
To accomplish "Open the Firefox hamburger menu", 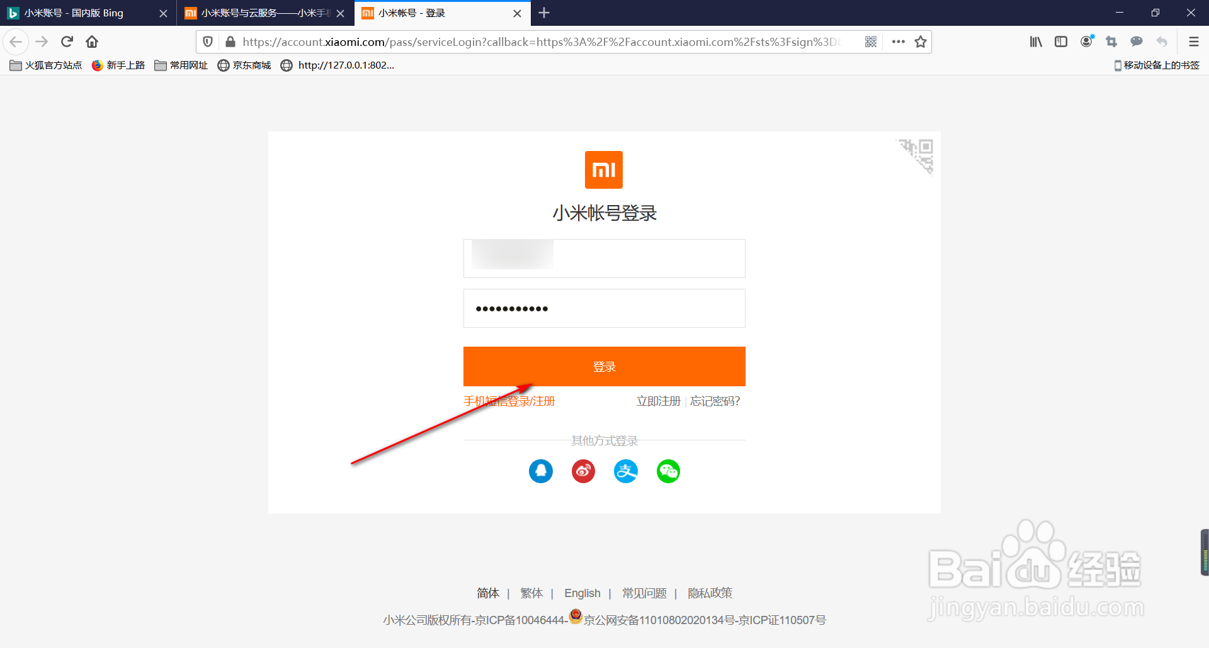I will tap(1193, 42).
